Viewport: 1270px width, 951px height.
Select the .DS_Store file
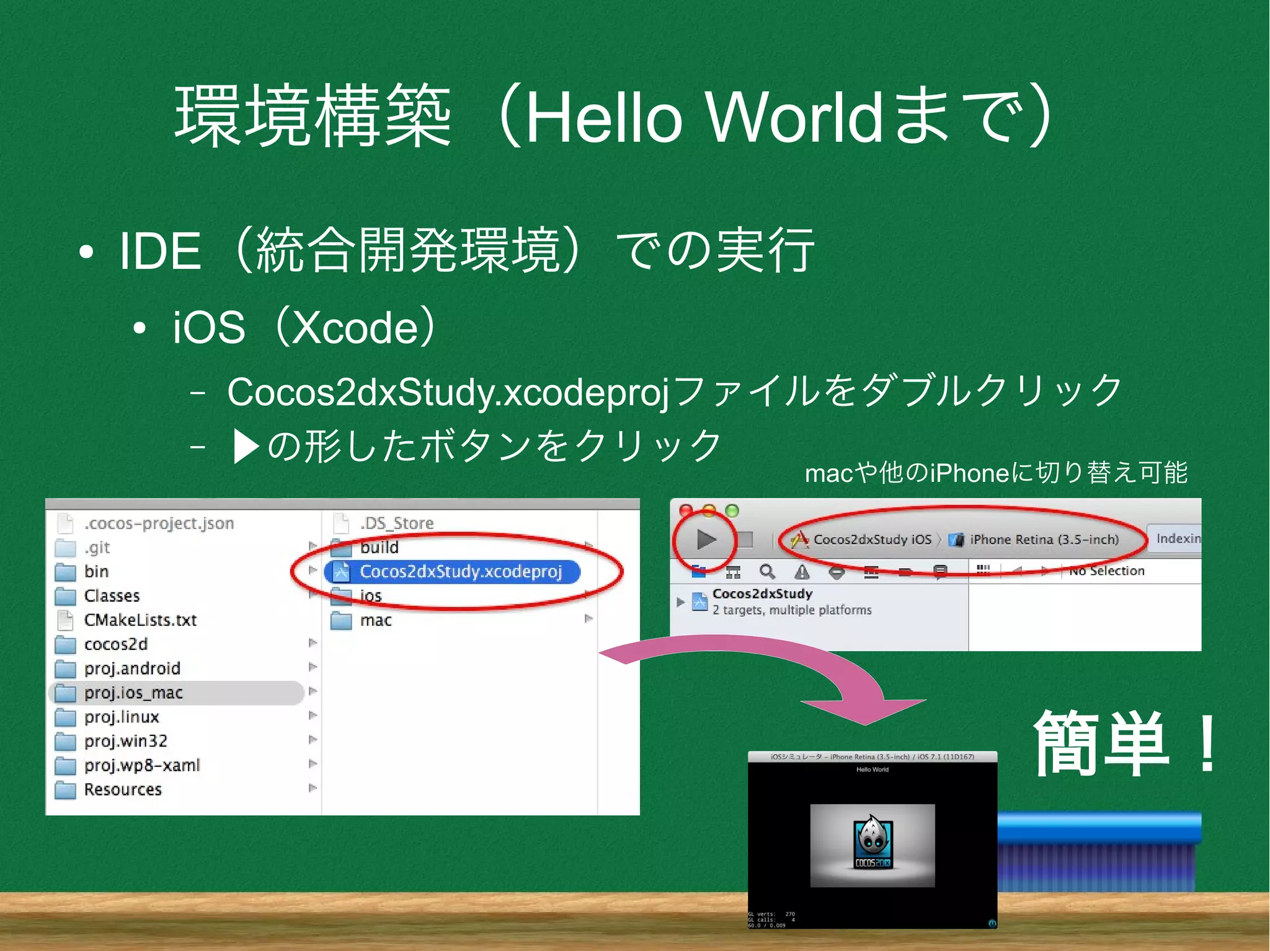[x=397, y=524]
